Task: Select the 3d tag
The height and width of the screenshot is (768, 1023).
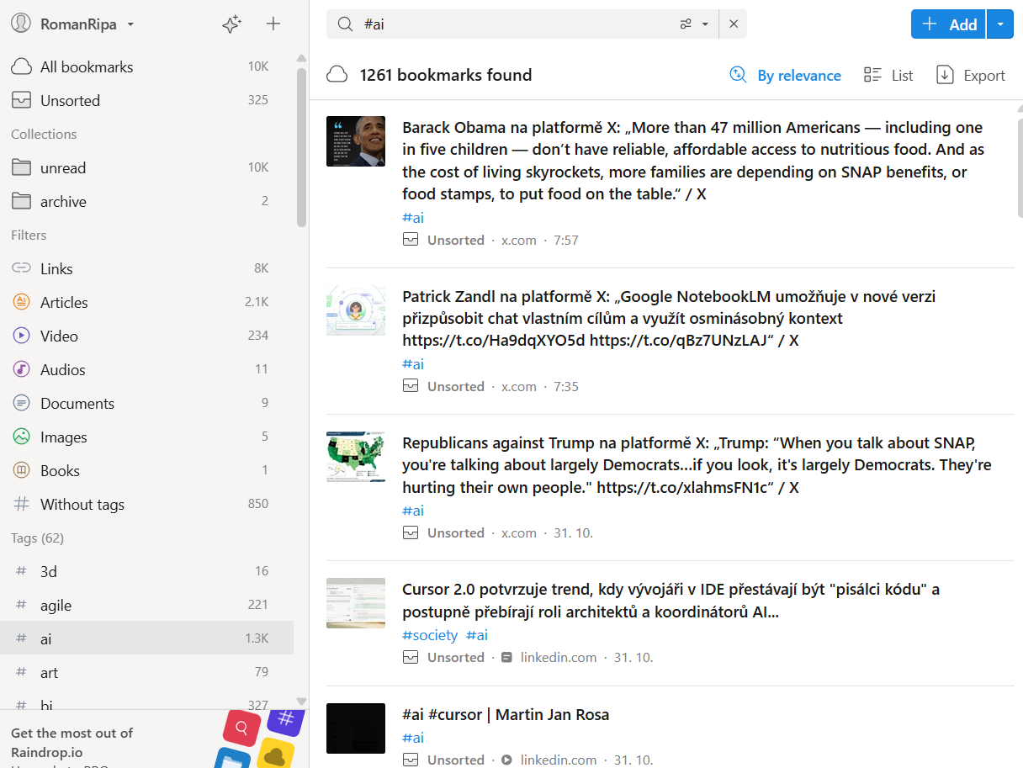Action: pyautogui.click(x=146, y=571)
